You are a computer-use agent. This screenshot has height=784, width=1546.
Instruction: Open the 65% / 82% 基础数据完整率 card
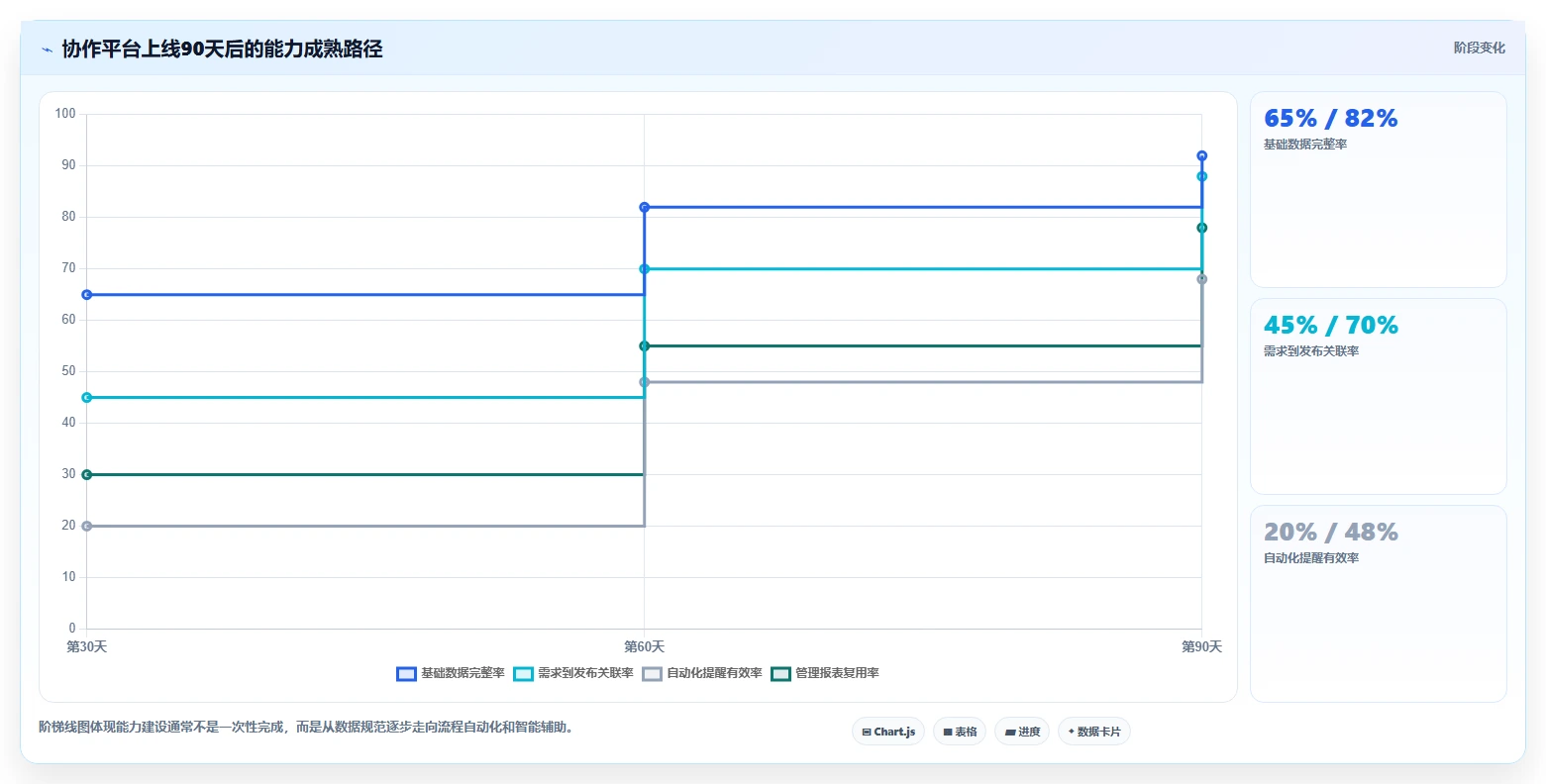tap(1378, 190)
